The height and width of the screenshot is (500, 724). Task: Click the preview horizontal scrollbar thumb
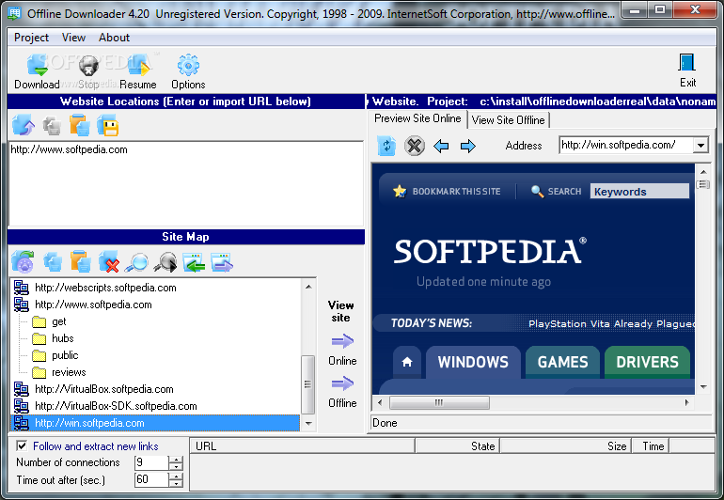coord(440,402)
